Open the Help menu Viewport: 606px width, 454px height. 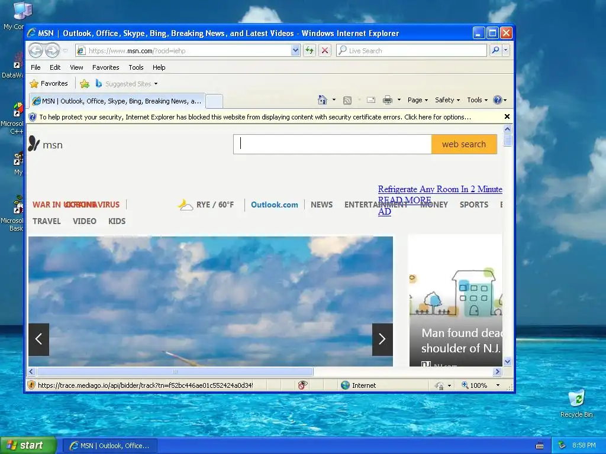[159, 67]
